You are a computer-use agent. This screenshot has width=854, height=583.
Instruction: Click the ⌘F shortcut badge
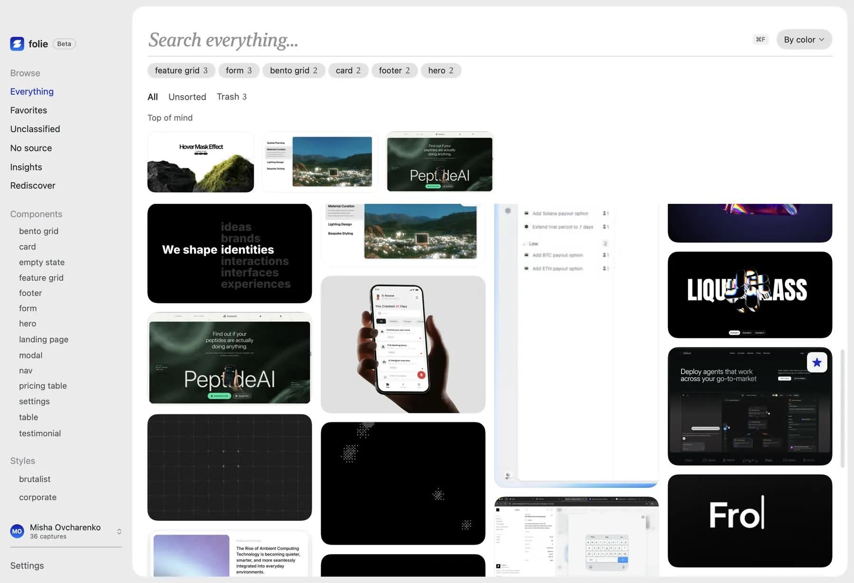click(x=761, y=39)
